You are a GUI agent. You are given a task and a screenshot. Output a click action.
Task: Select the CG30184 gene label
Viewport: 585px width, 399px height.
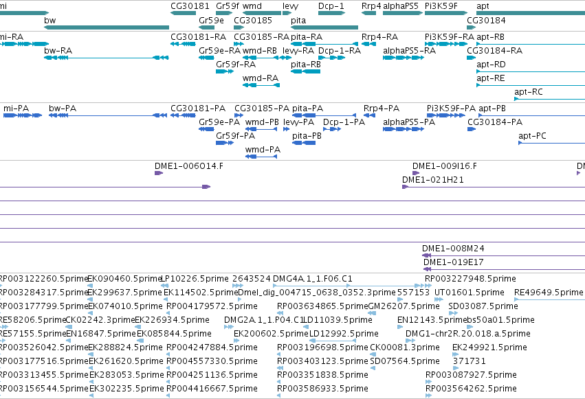[486, 20]
